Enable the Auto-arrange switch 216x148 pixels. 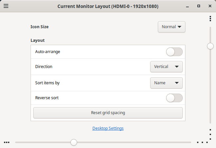click(174, 52)
